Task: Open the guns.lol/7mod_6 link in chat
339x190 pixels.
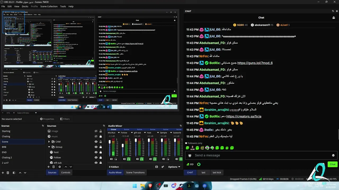Action: 255,63
